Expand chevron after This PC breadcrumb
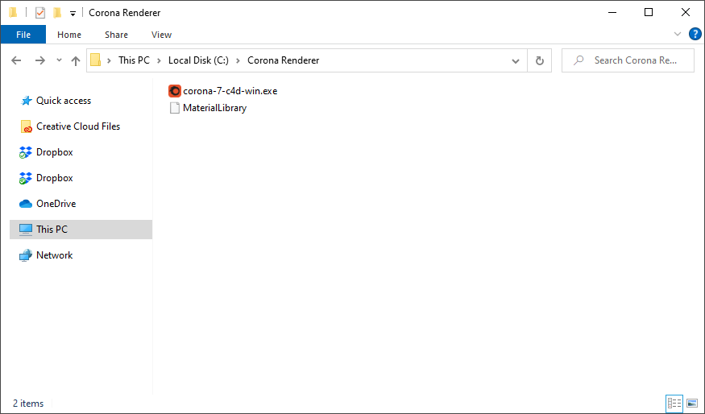The height and width of the screenshot is (414, 705). click(159, 60)
